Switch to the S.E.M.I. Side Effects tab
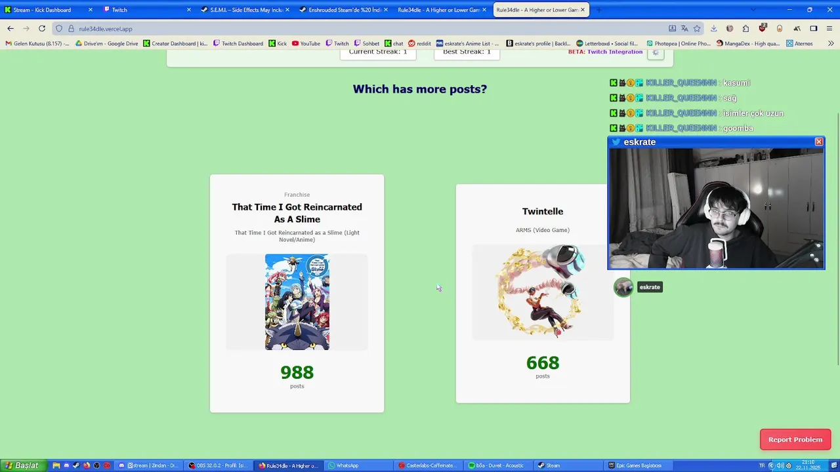 coord(245,10)
